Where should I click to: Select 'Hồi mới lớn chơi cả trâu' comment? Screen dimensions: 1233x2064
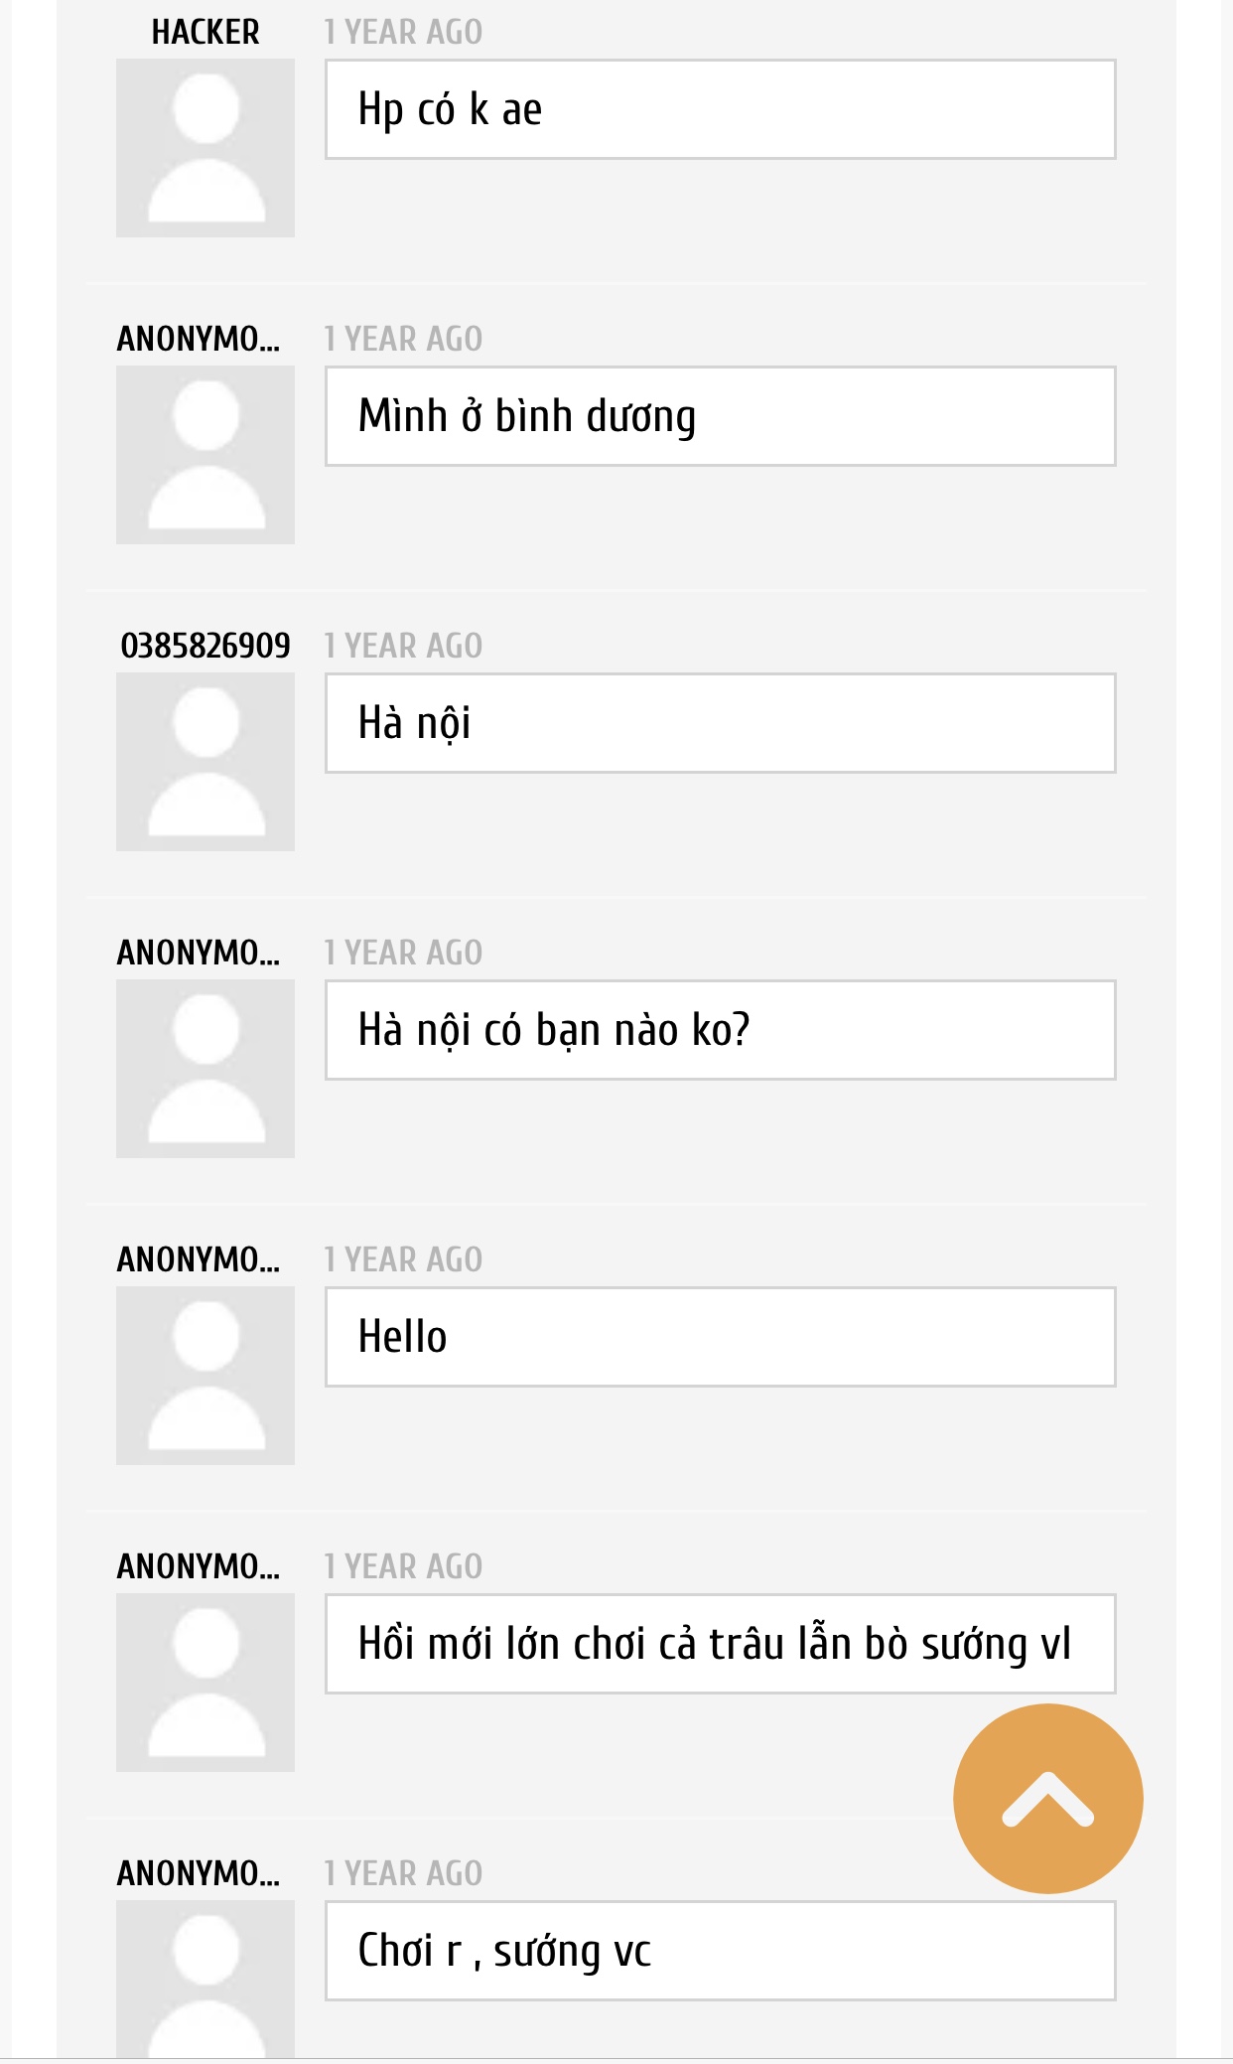(721, 1644)
